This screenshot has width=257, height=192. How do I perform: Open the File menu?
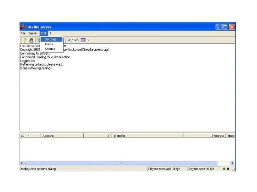(23, 33)
